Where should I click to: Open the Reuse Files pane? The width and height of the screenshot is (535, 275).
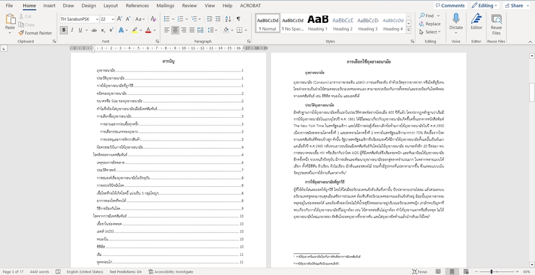coord(496,24)
